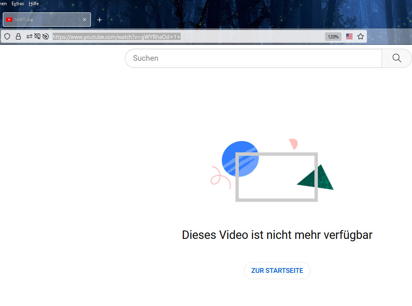412x306 pixels.
Task: Click the 'Dieses Video ist nicht mehr verfügbar' text
Action: click(277, 235)
